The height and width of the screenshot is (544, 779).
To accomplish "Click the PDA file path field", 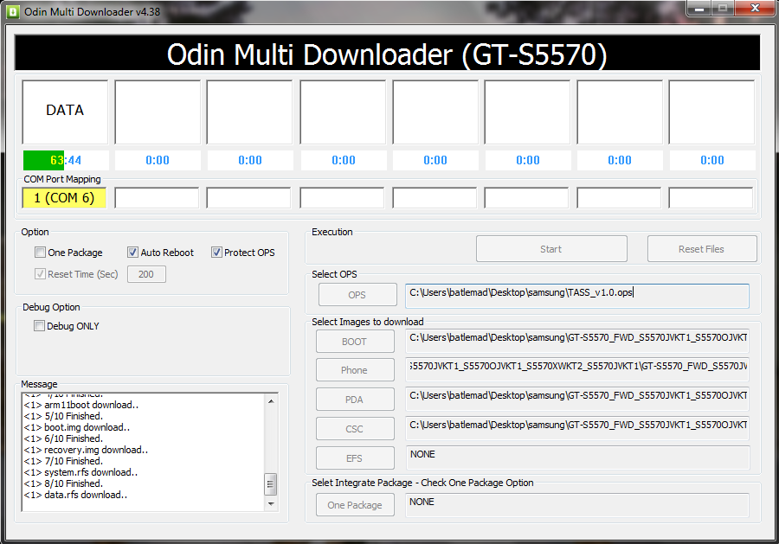I will [x=576, y=399].
